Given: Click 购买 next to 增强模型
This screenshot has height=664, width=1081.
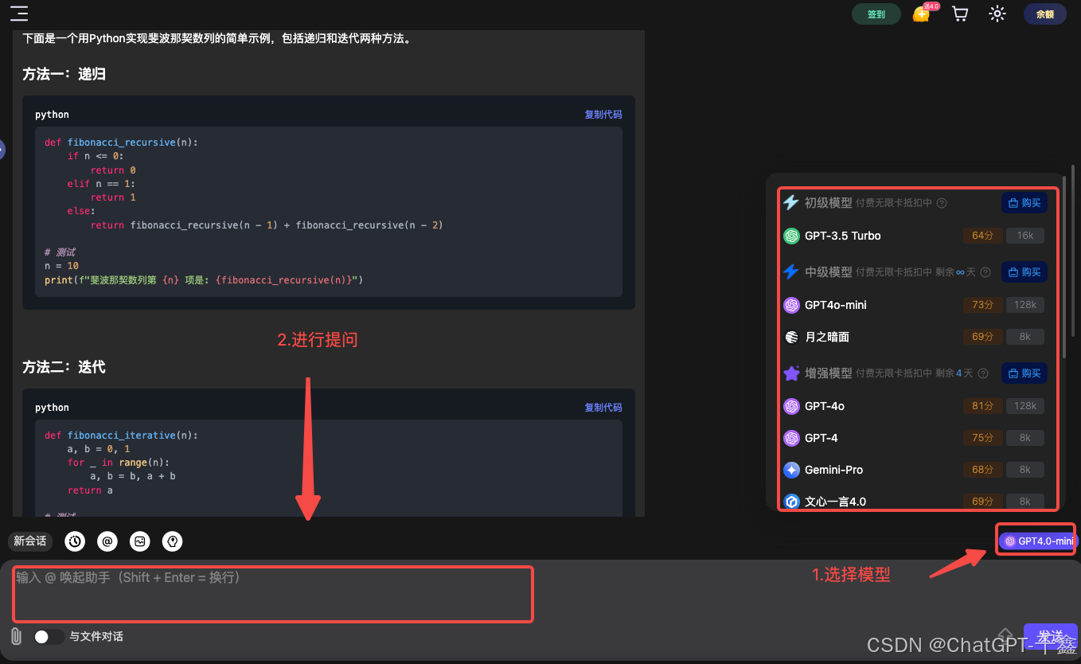Looking at the screenshot, I should [1024, 373].
